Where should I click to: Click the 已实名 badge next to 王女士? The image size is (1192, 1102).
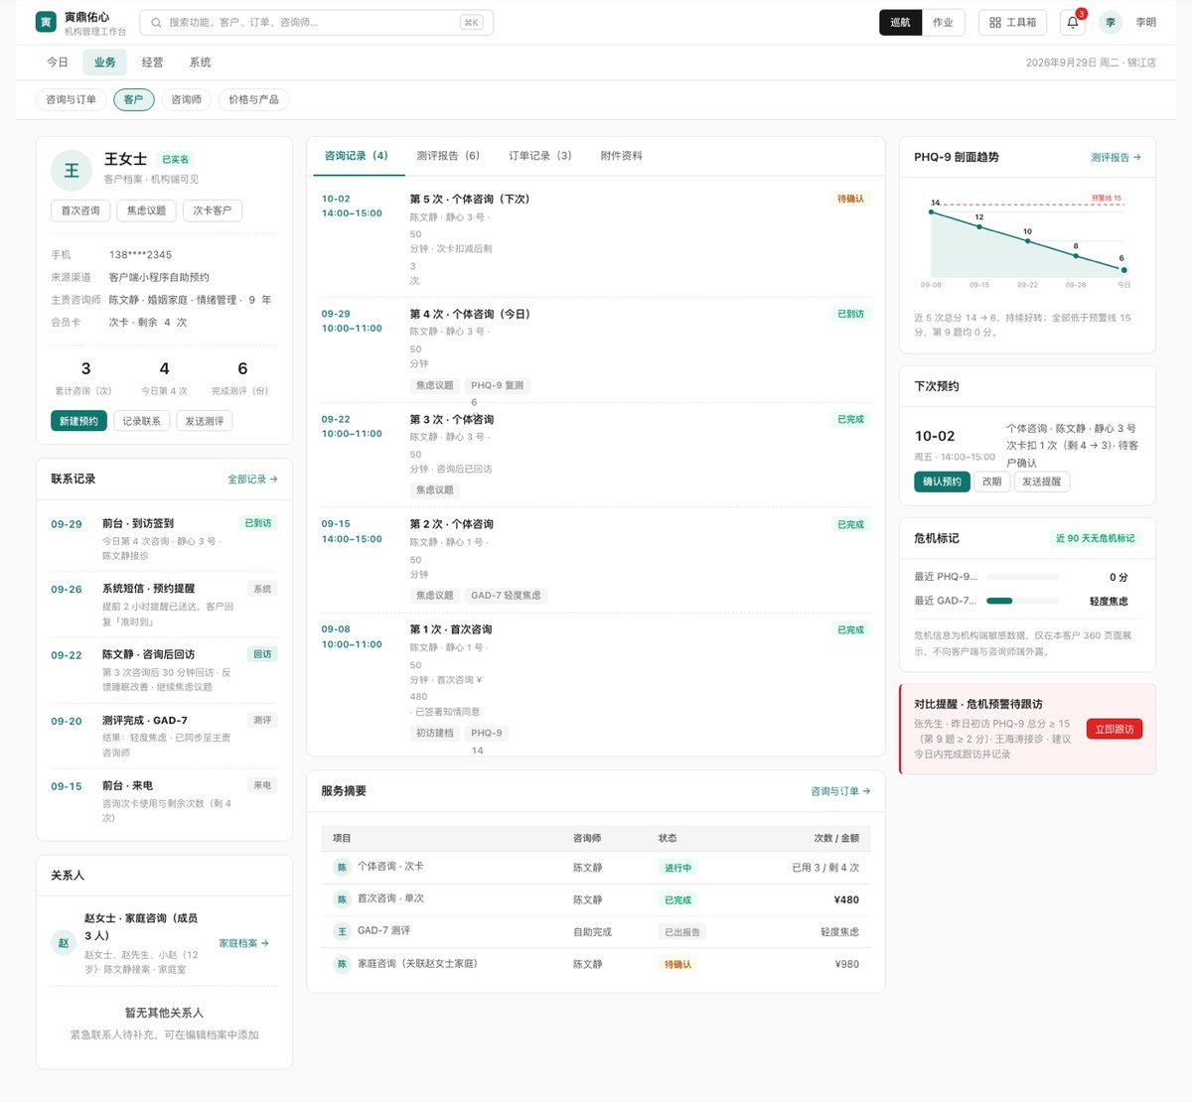pyautogui.click(x=176, y=160)
